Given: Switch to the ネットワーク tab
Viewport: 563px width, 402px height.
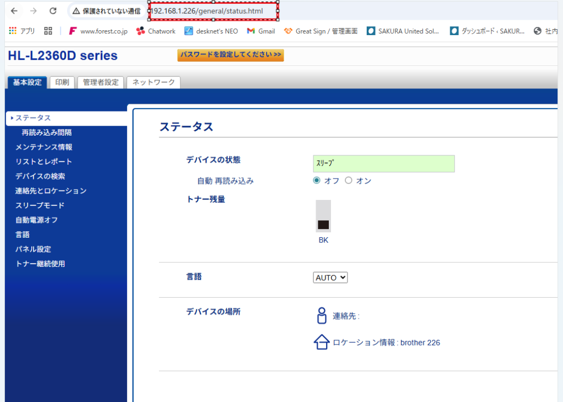Looking at the screenshot, I should pyautogui.click(x=153, y=82).
